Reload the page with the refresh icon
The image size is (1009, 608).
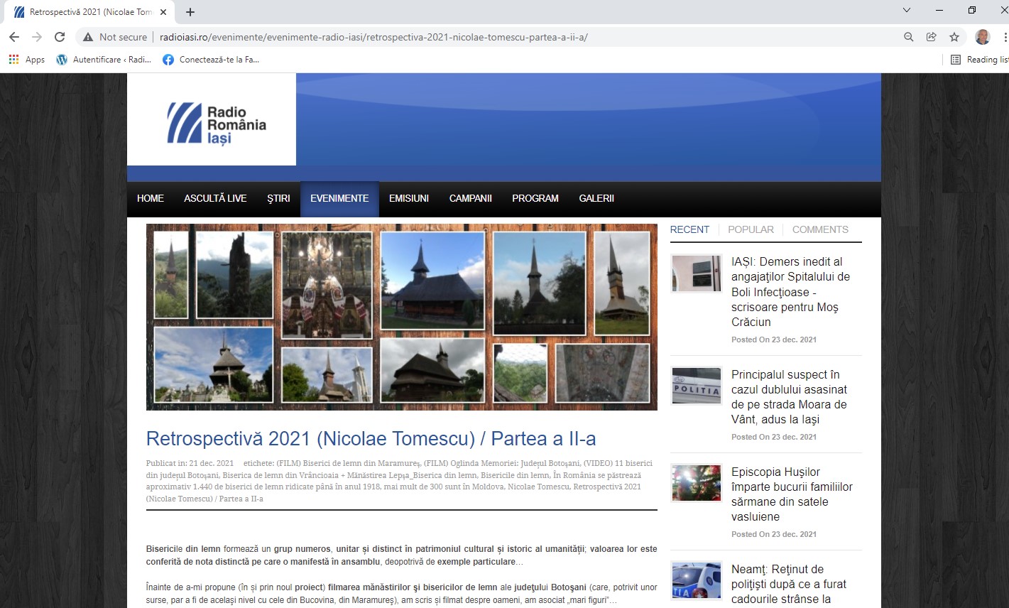pos(60,37)
